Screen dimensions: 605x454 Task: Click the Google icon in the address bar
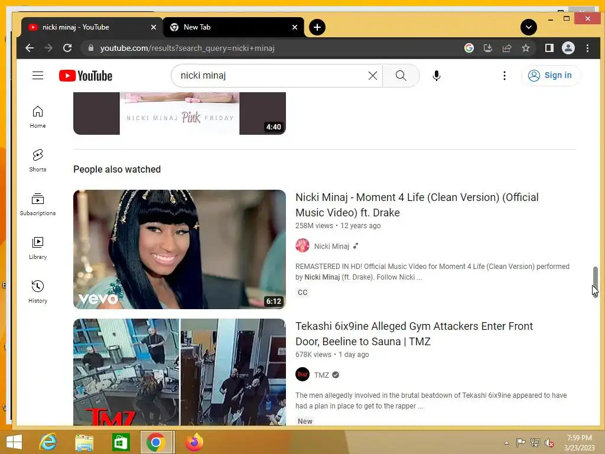469,48
